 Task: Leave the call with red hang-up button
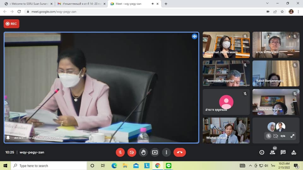180,152
